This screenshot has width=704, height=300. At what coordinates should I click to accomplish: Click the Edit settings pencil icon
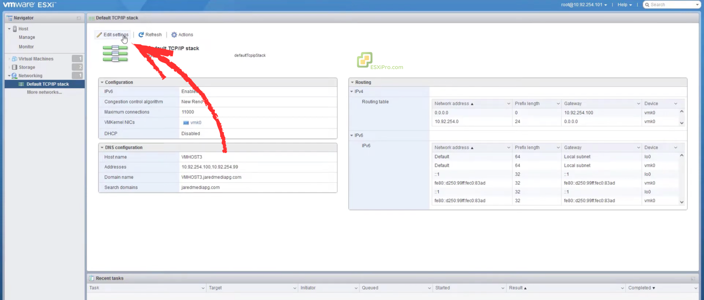[99, 35]
